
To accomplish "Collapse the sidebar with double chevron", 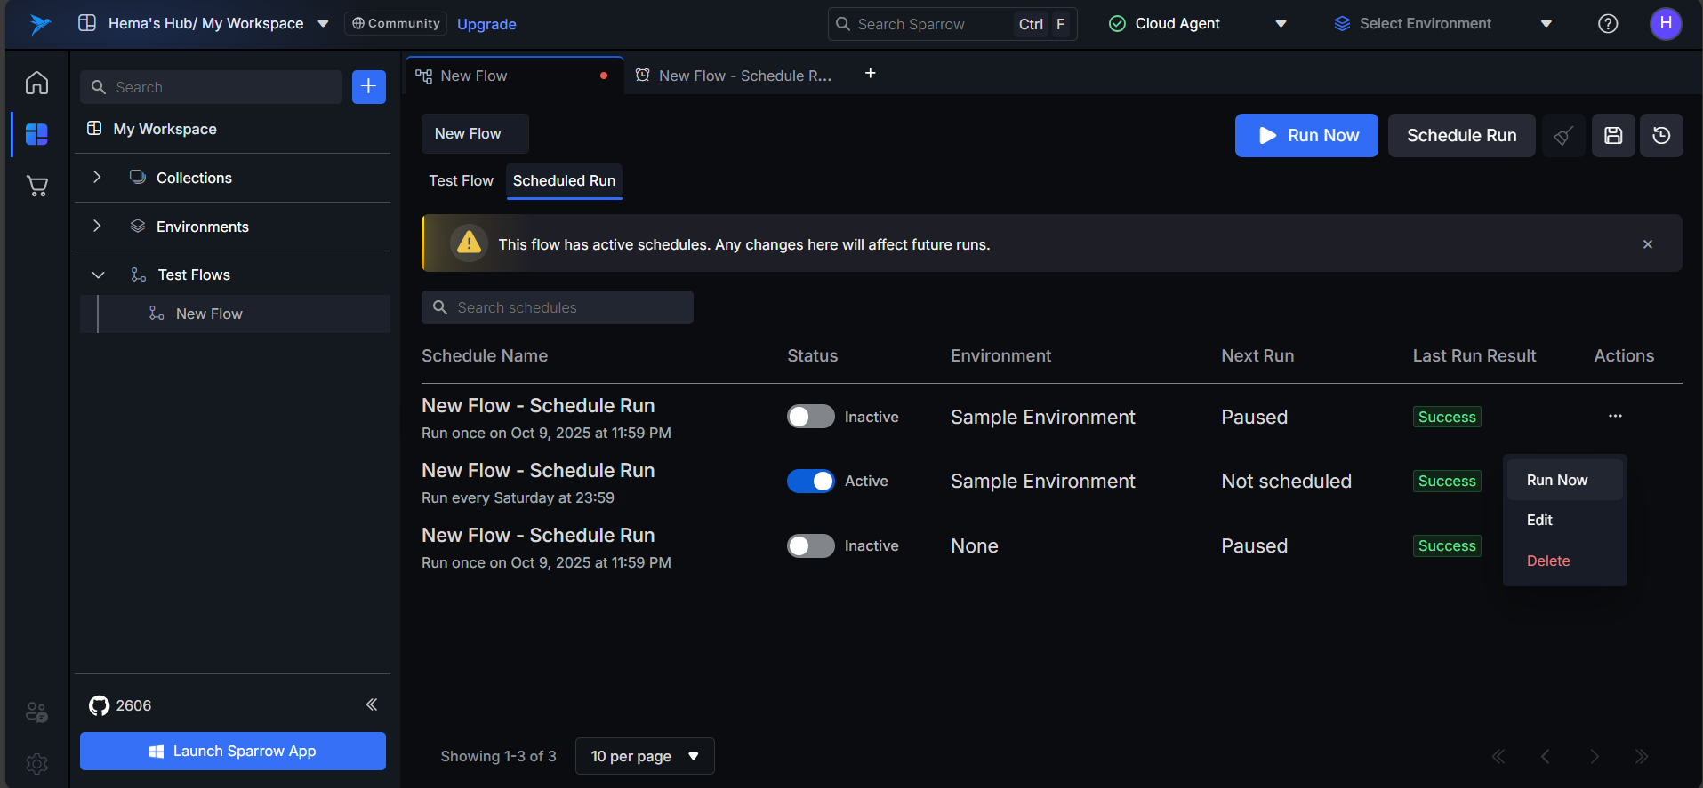I will click(x=372, y=704).
